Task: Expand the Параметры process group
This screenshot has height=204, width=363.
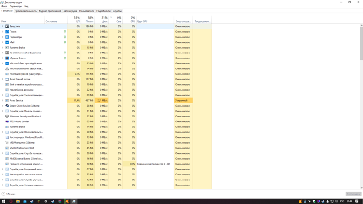Action: [x=3, y=37]
